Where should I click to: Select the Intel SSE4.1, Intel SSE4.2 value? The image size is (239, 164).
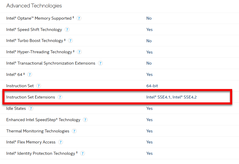pos(172,97)
